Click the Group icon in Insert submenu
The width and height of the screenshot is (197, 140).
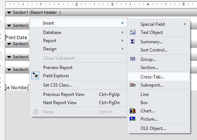[x=133, y=59]
